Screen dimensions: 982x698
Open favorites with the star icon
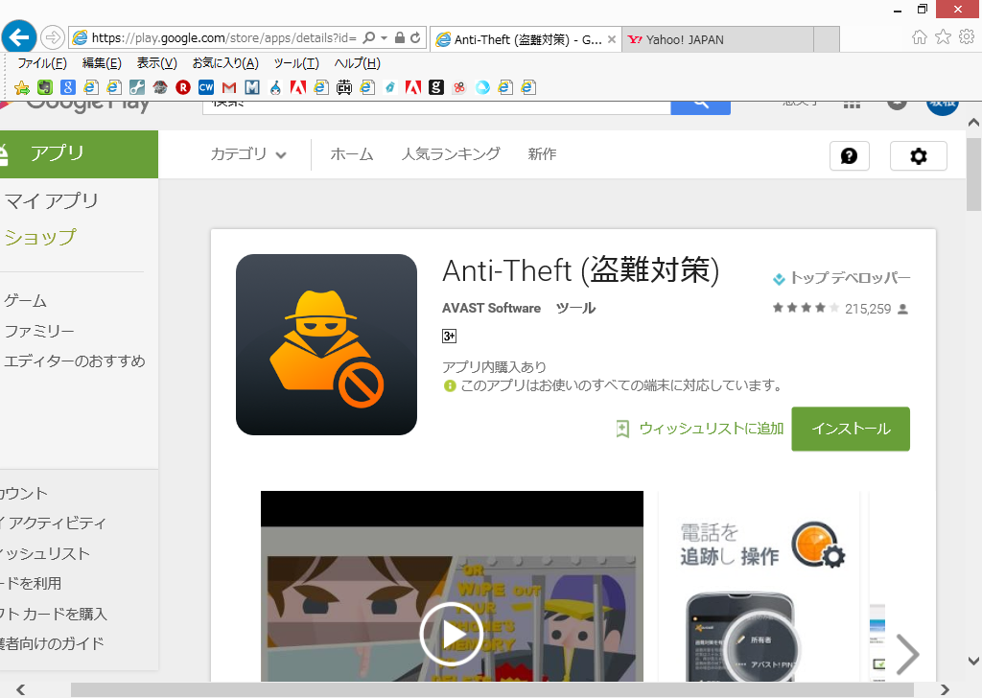click(x=943, y=37)
